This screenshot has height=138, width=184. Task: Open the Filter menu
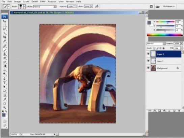[43, 2]
